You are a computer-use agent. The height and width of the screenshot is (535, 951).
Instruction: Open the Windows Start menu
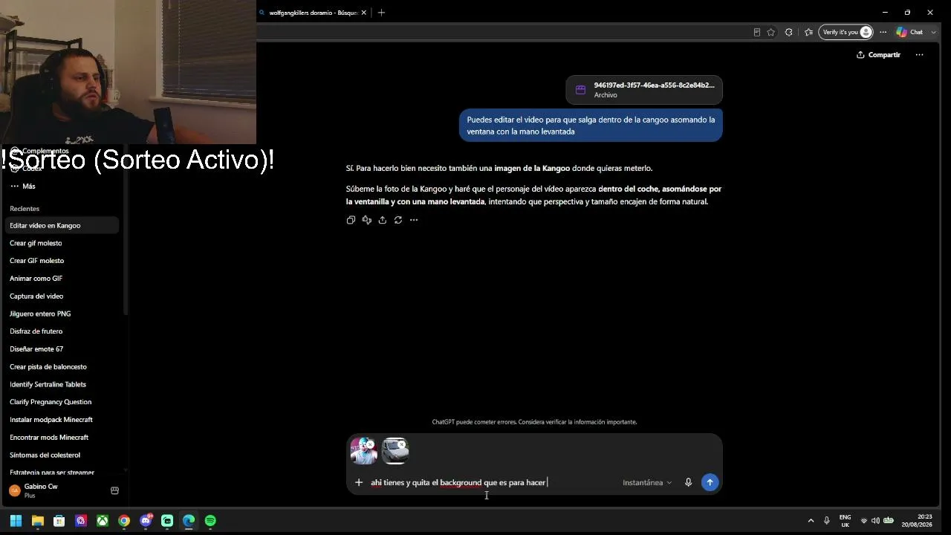pos(16,521)
